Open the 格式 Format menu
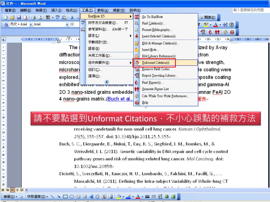This screenshot has width=270, height=202. click(x=71, y=10)
